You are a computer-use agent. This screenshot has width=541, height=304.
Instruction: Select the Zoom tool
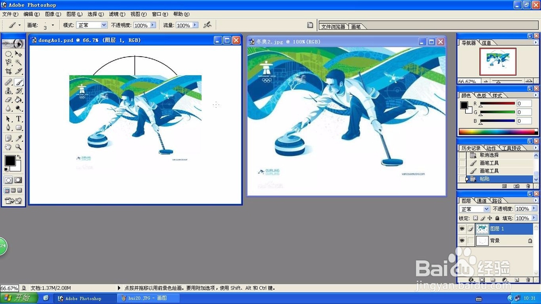pos(18,147)
